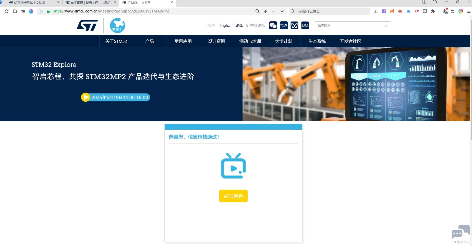Open the reading book extension icon
472x246 pixels.
tap(425, 11)
